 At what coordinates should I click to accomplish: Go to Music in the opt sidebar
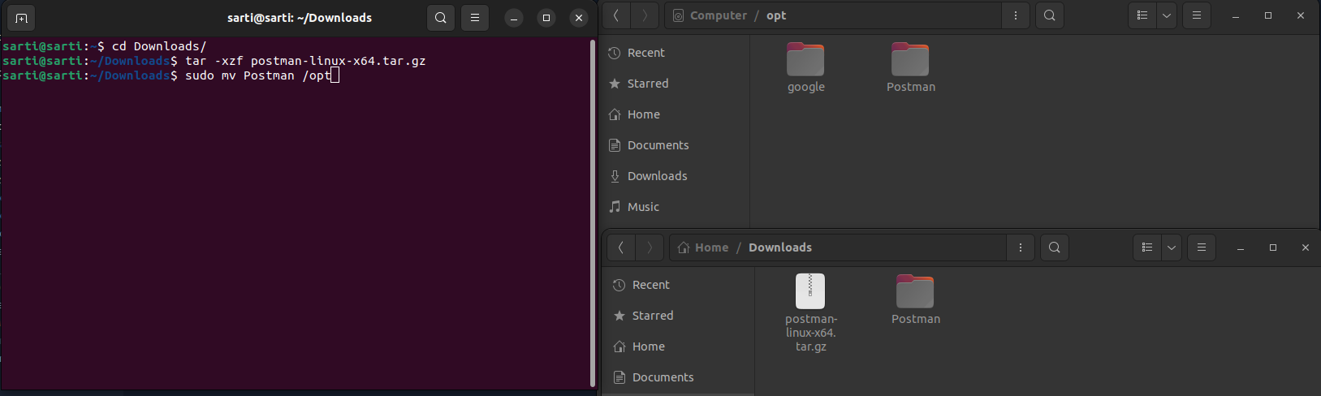[643, 207]
